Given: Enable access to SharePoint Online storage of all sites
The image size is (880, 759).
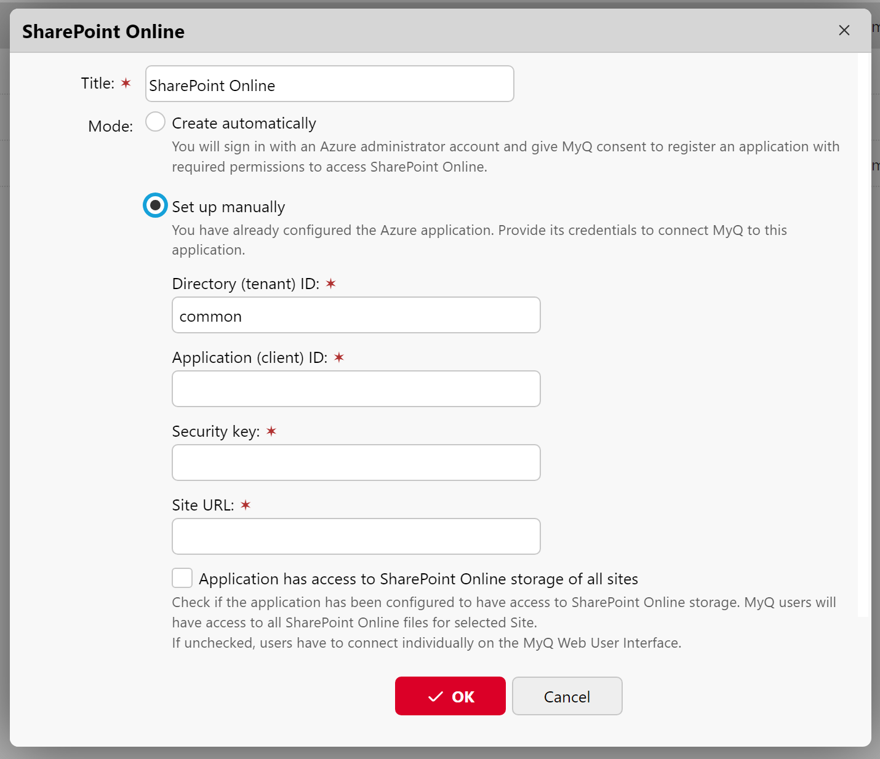Looking at the screenshot, I should point(182,578).
